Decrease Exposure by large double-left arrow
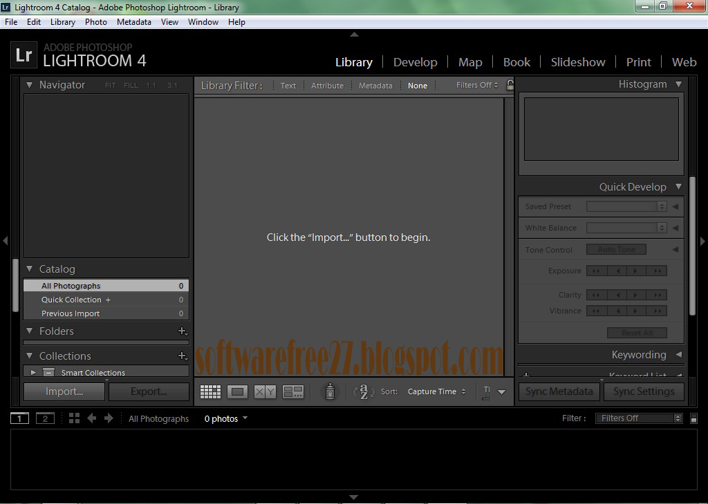The width and height of the screenshot is (708, 504). click(x=597, y=271)
